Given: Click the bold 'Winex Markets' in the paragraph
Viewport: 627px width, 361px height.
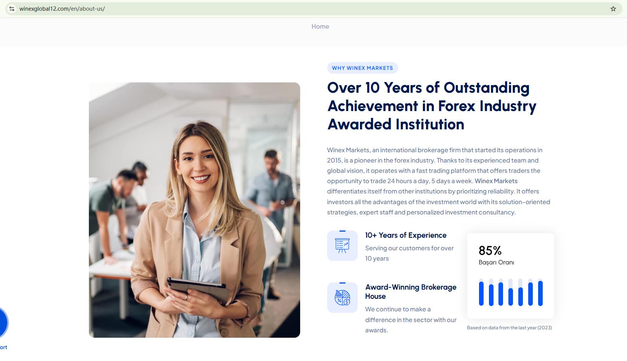Looking at the screenshot, I should tap(496, 181).
